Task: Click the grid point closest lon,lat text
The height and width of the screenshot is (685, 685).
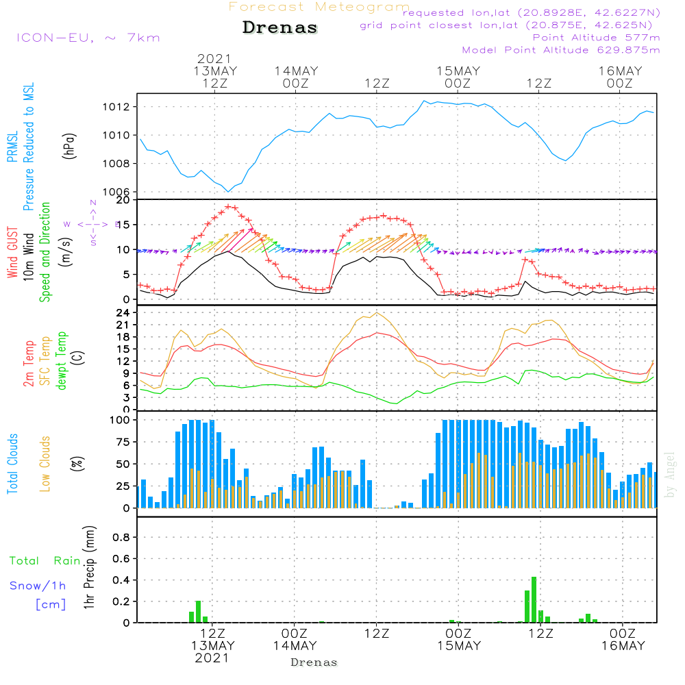Action: pos(506,25)
